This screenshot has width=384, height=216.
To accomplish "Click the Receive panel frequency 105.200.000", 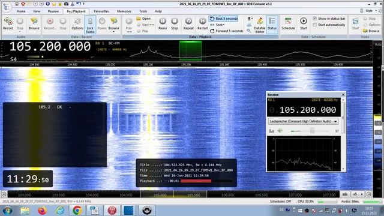I will (308, 110).
